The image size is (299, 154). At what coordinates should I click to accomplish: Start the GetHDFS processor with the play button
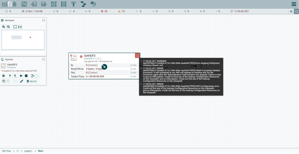21,76
